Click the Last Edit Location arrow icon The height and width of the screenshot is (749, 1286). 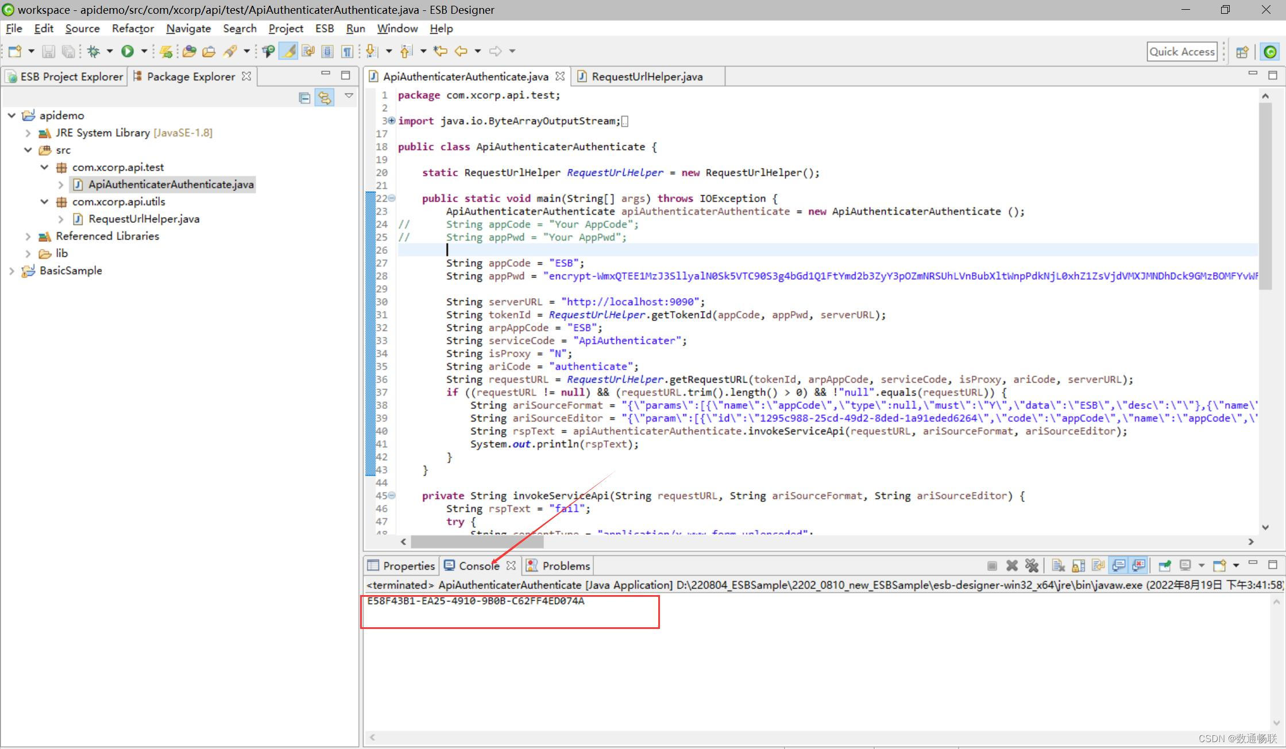[x=441, y=52]
